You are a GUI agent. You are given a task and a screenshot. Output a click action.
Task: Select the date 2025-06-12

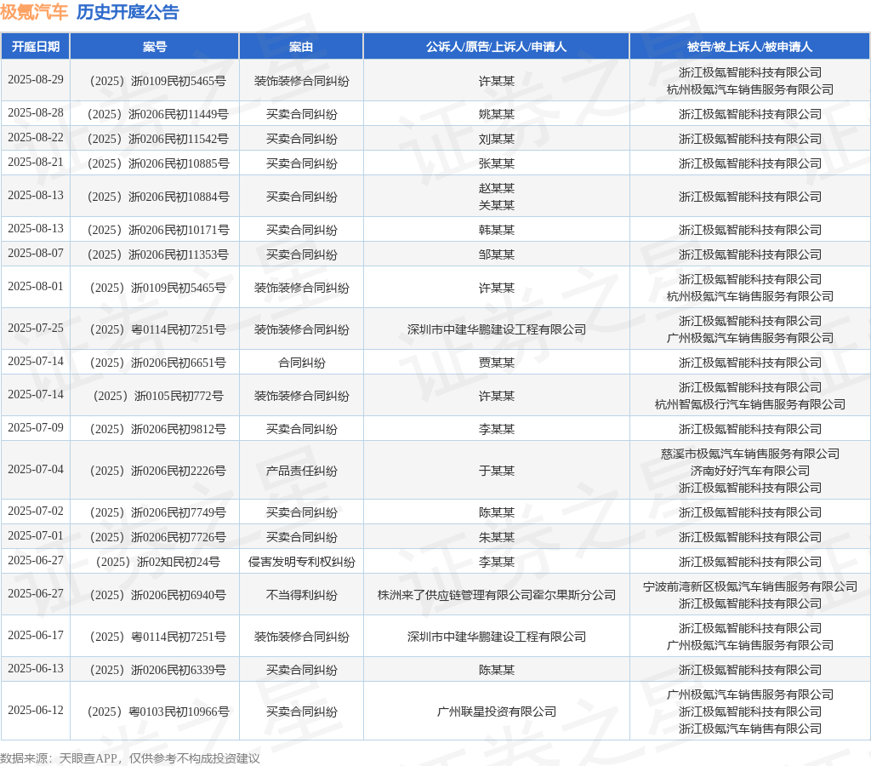[36, 711]
